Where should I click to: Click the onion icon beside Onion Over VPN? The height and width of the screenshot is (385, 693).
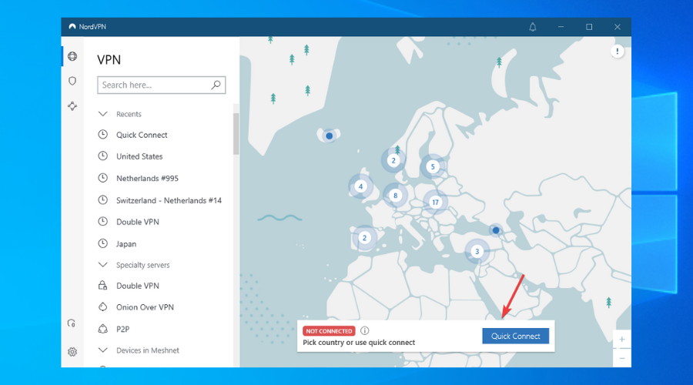pyautogui.click(x=102, y=306)
